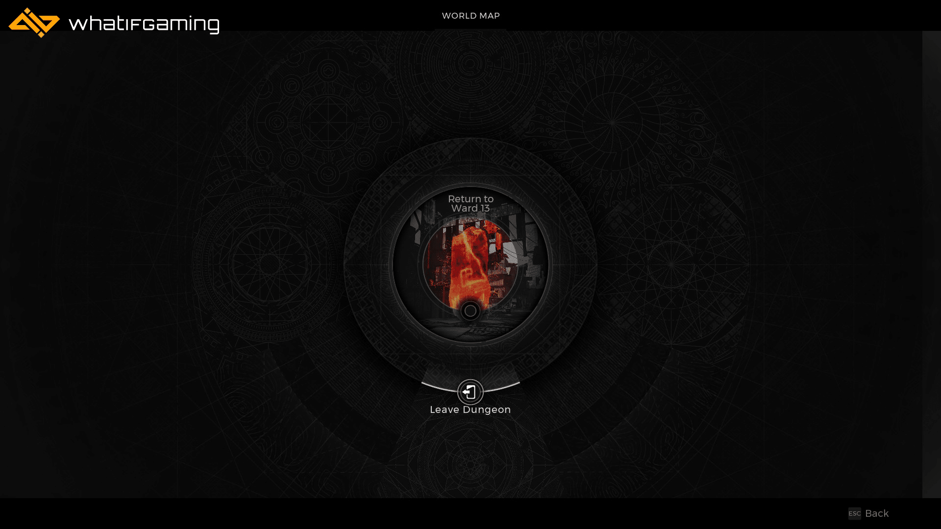The width and height of the screenshot is (941, 529).
Task: Click the circular checkpoint marker below crystal
Action: [470, 311]
